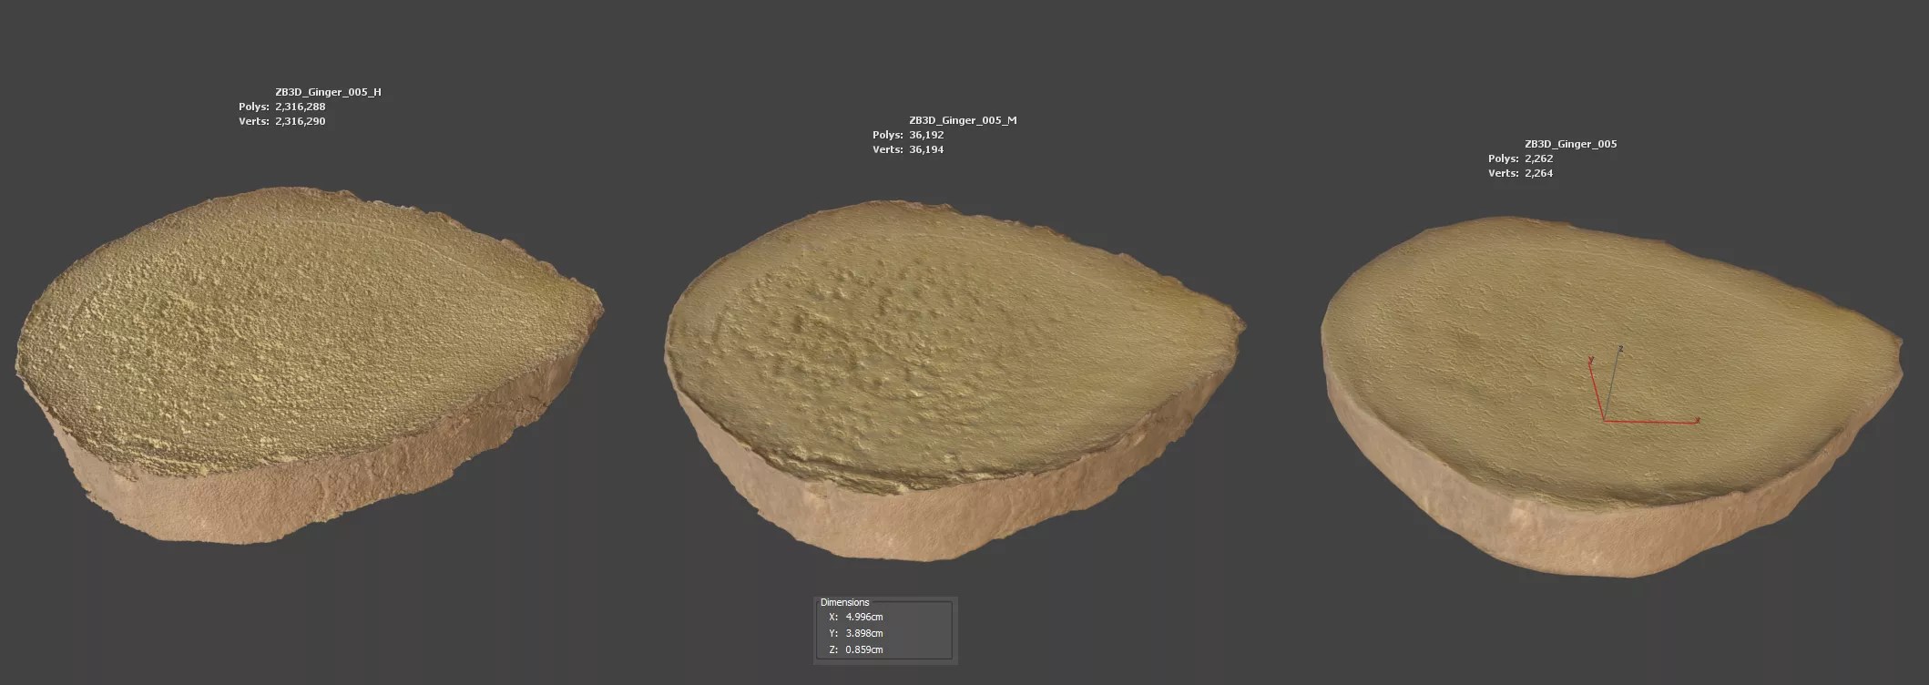Click the ZB3D_Ginger_005_M name label

[963, 120]
